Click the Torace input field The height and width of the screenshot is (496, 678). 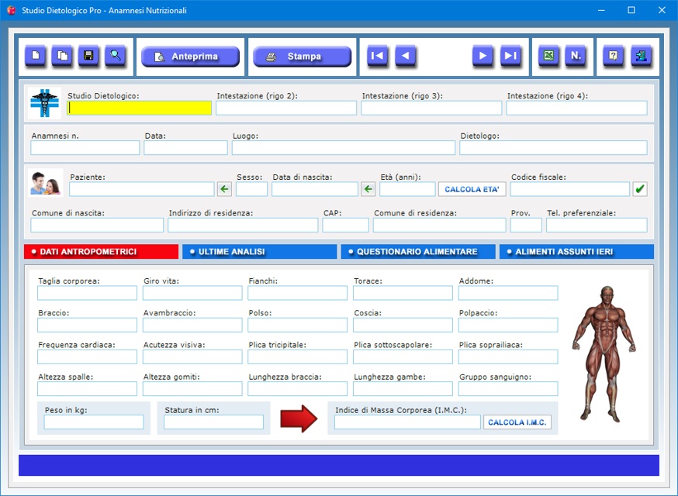403,293
